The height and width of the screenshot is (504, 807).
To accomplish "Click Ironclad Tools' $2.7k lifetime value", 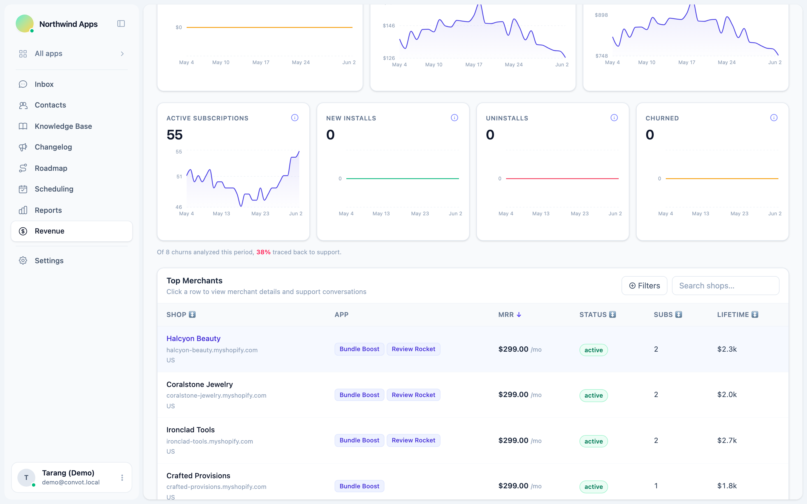I will click(x=727, y=441).
